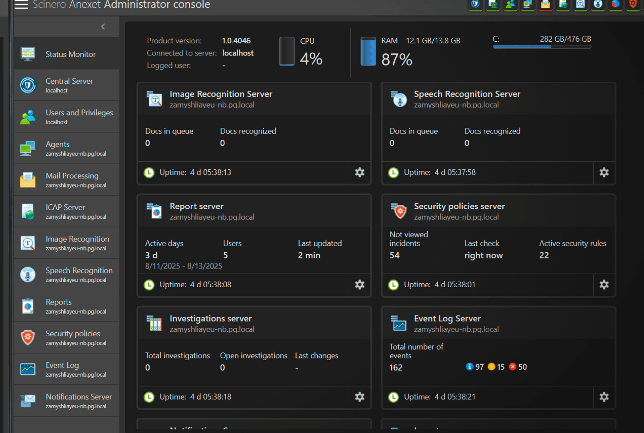644x433 pixels.
Task: Click the connected server value localhost in header
Action: coord(238,53)
